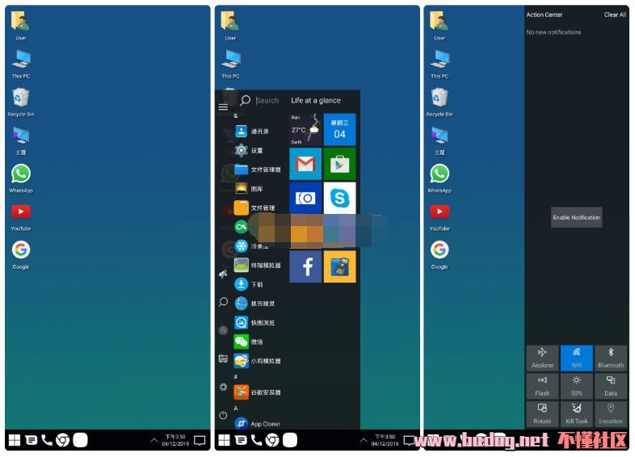Viewport: 635px width, 457px height.
Task: Open the Gmail tile in the start menu
Action: pyautogui.click(x=305, y=164)
